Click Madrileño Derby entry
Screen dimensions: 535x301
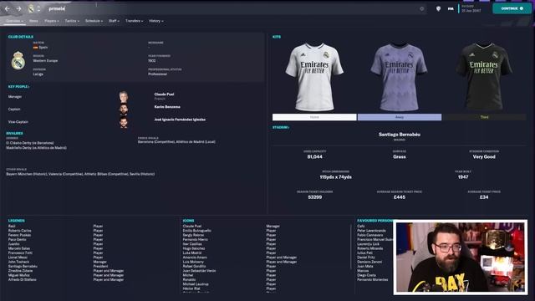(x=36, y=148)
